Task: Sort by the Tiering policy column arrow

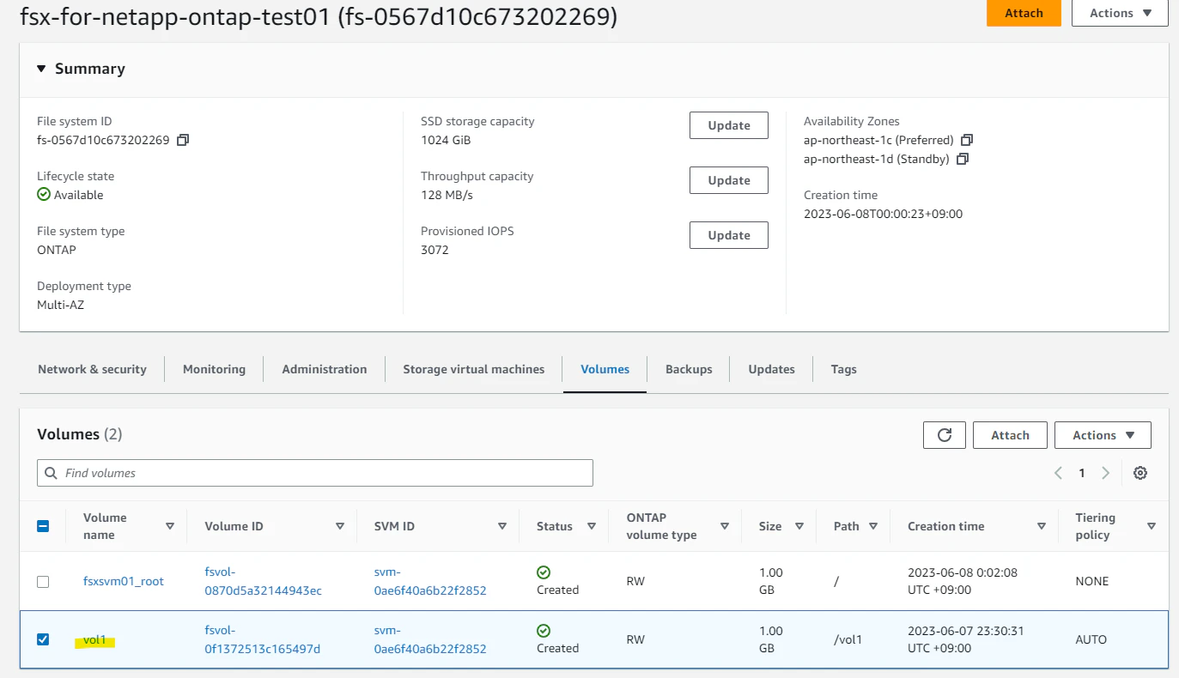Action: 1152,526
